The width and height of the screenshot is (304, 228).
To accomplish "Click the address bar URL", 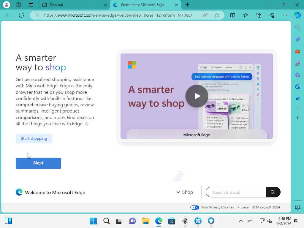I will [x=118, y=15].
